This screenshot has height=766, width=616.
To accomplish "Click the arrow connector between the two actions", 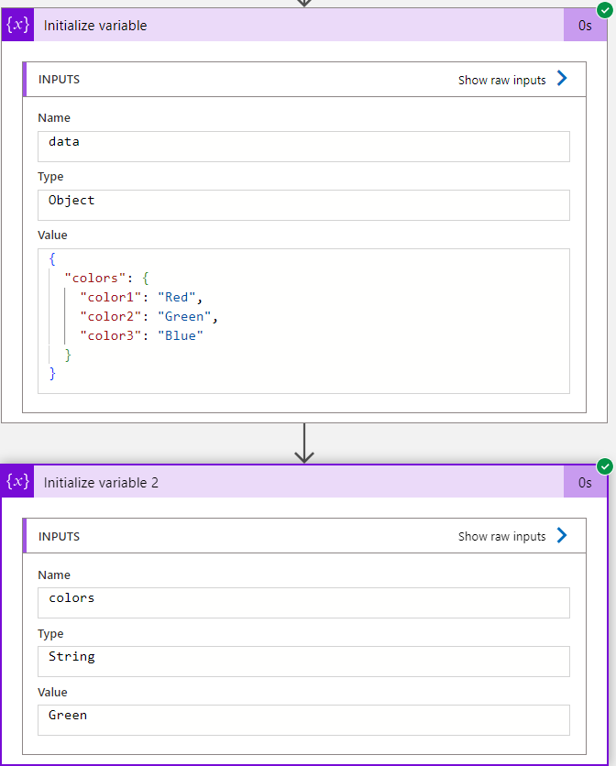I will click(x=304, y=443).
